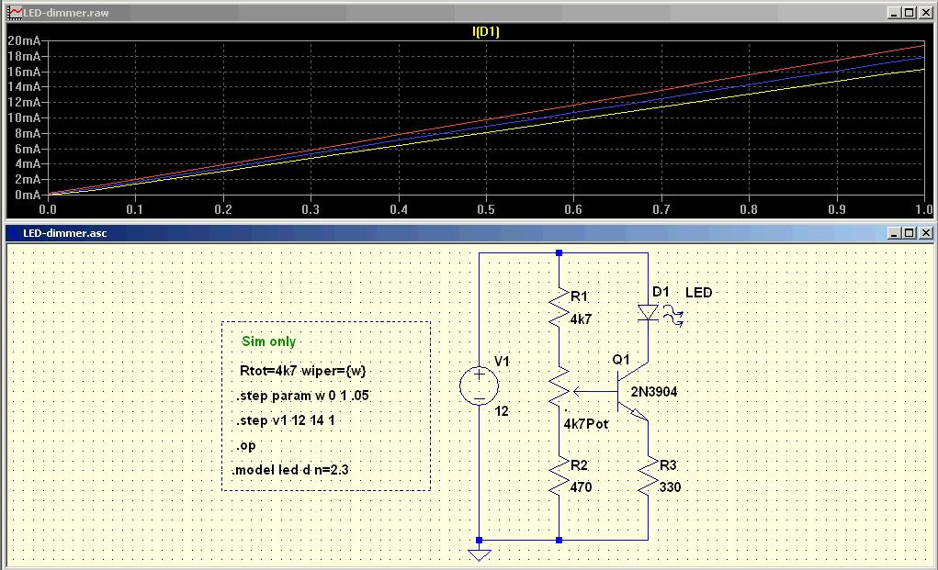Click the LED-dimmer.raw title bar
This screenshot has height=570, width=938.
tap(469, 13)
